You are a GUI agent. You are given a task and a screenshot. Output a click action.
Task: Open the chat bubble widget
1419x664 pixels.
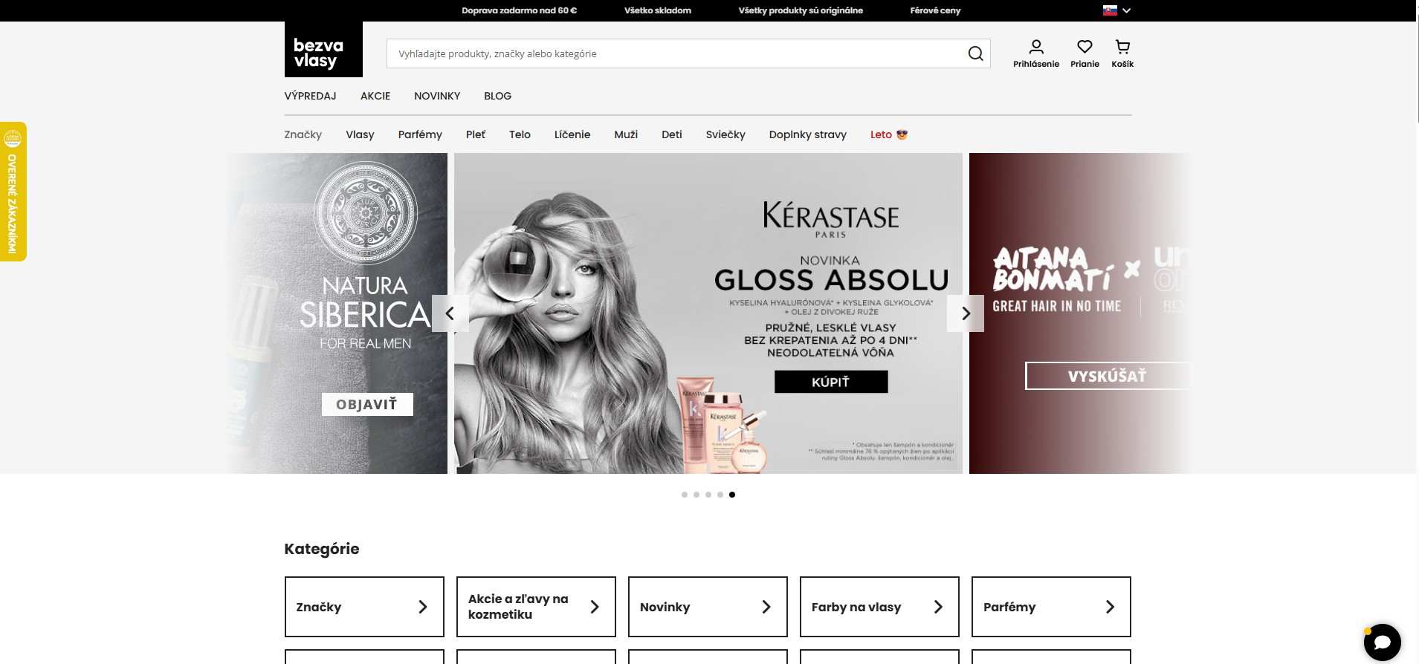(1382, 642)
